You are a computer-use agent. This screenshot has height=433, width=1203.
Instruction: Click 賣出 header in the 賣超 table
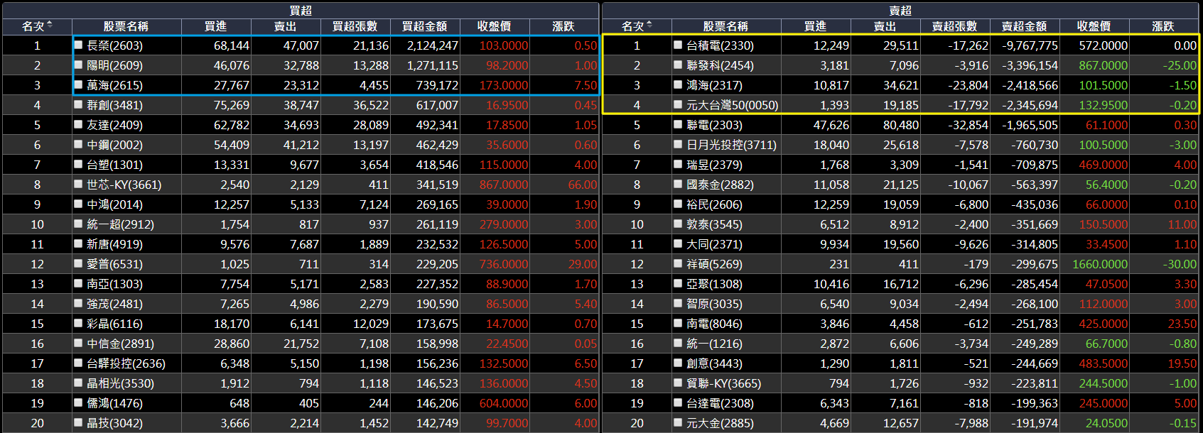(x=885, y=26)
